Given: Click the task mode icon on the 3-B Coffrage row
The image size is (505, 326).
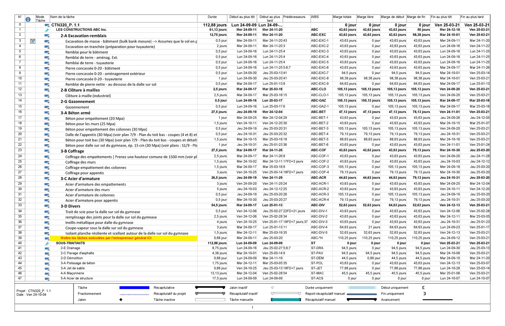Looking at the screenshot, I should [x=47, y=150].
